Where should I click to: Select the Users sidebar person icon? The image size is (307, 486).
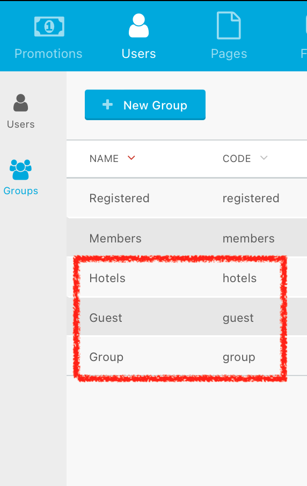pyautogui.click(x=21, y=102)
